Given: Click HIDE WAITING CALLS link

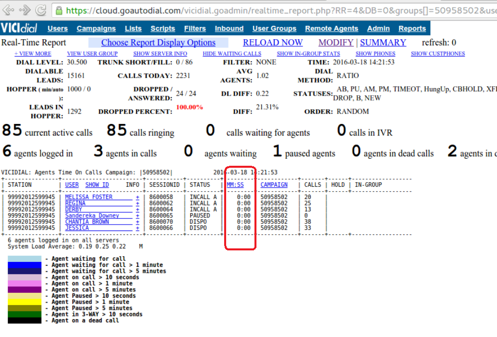Looking at the screenshot, I should tap(232, 54).
